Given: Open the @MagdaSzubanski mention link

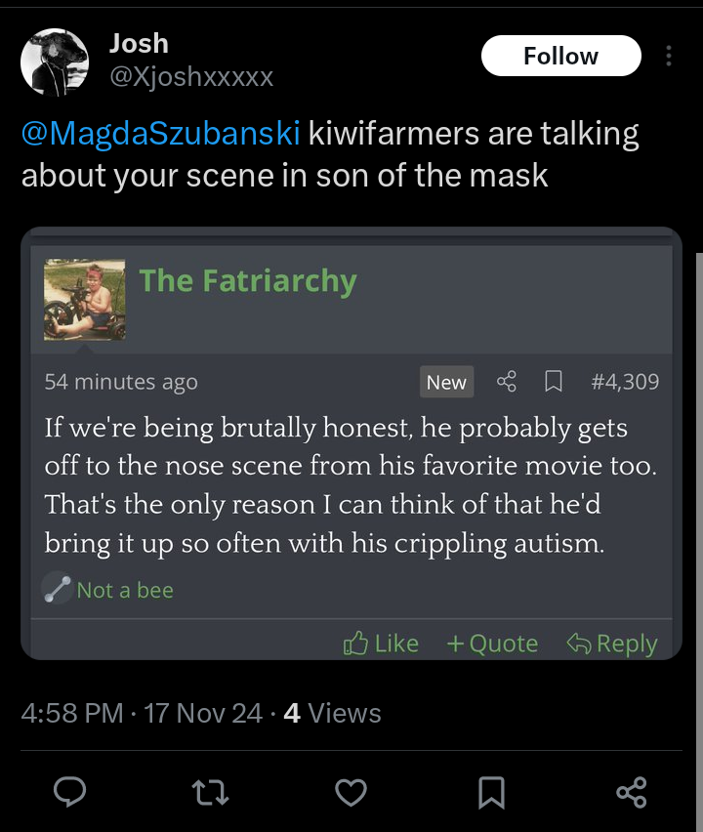Looking at the screenshot, I should 161,133.
